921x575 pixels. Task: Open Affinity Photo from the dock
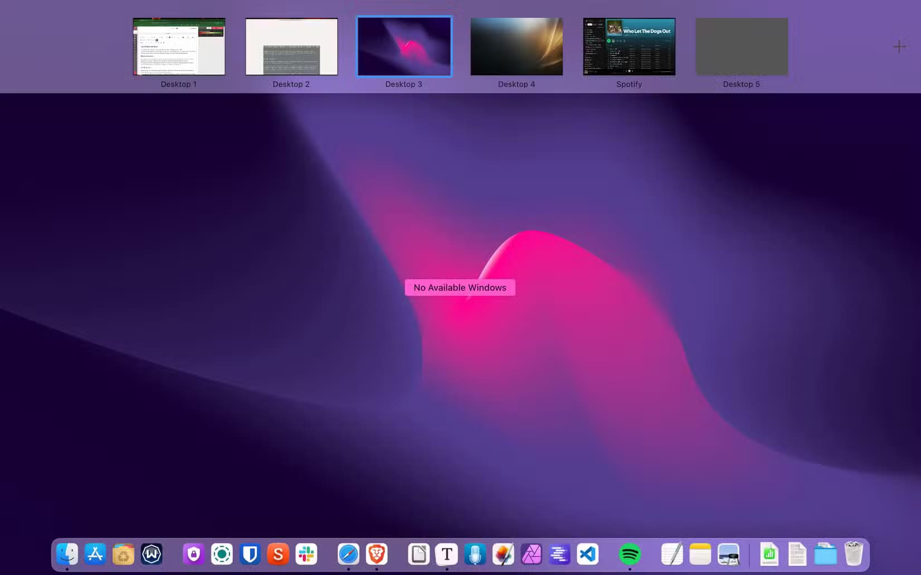[531, 554]
